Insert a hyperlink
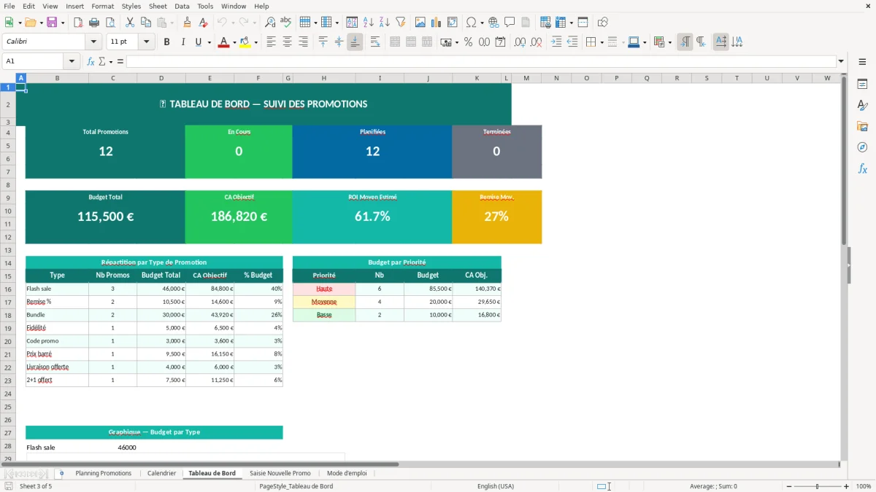This screenshot has height=492, width=876. tap(493, 23)
